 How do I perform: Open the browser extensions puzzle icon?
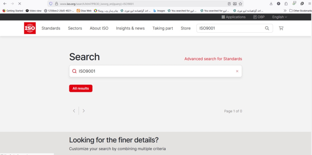click(x=286, y=4)
